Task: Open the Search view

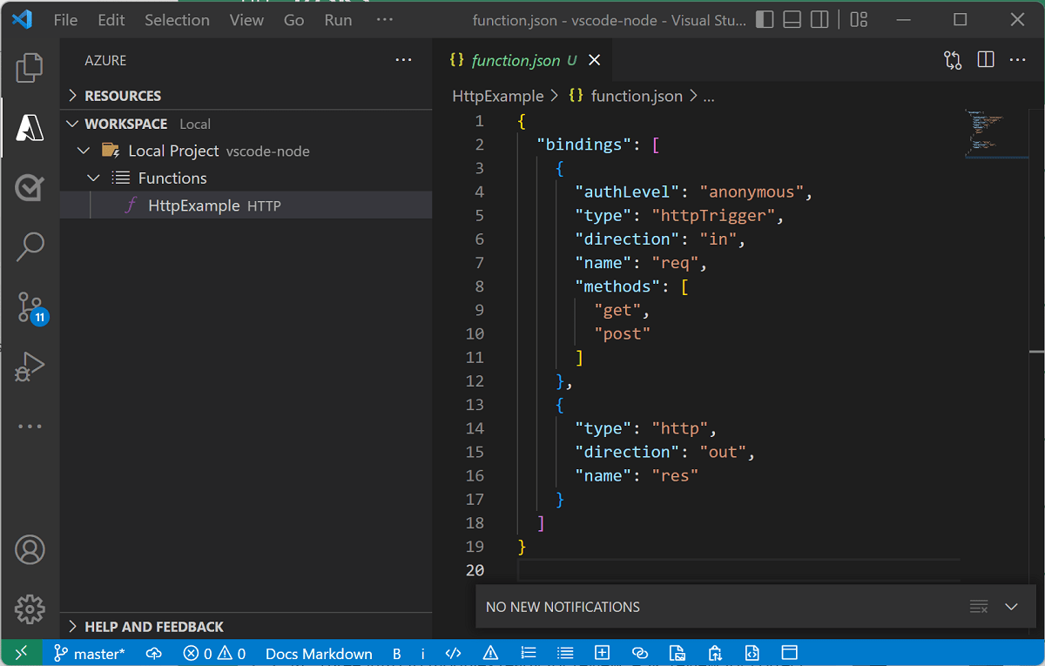Action: pyautogui.click(x=30, y=247)
